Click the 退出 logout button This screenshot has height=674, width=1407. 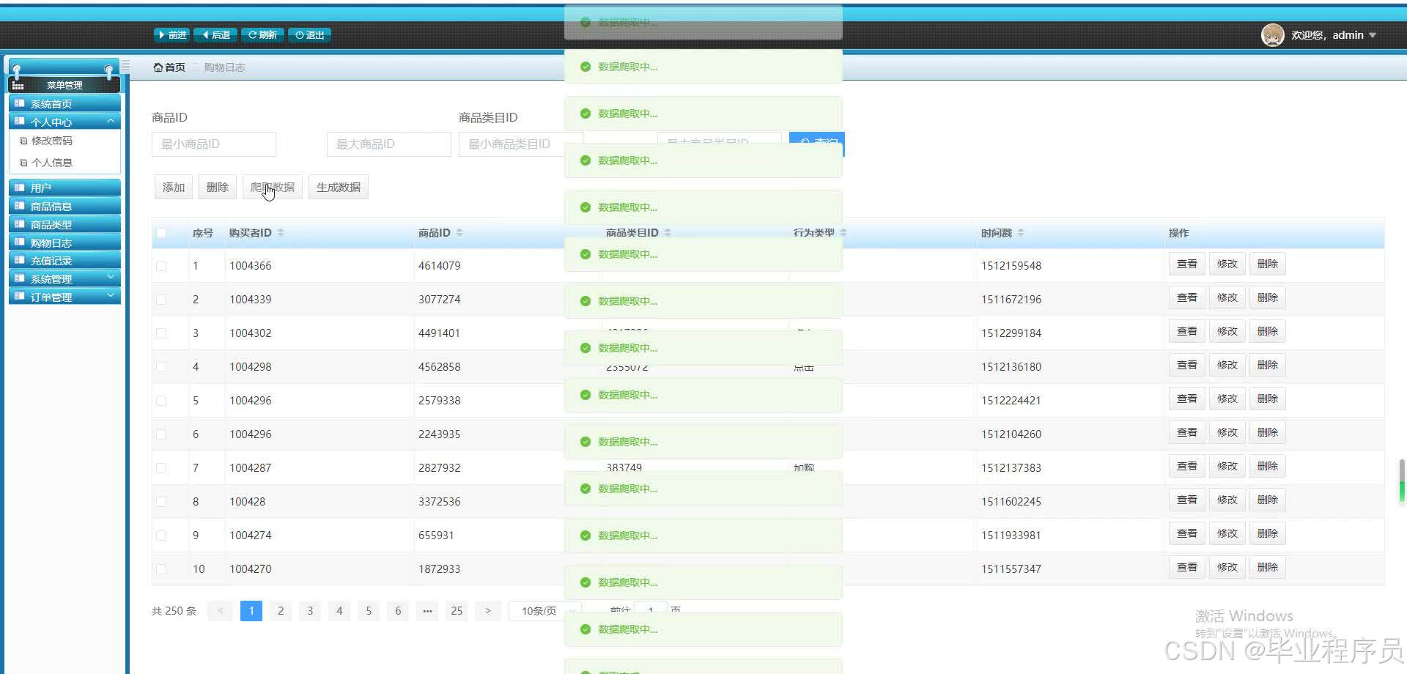point(310,35)
